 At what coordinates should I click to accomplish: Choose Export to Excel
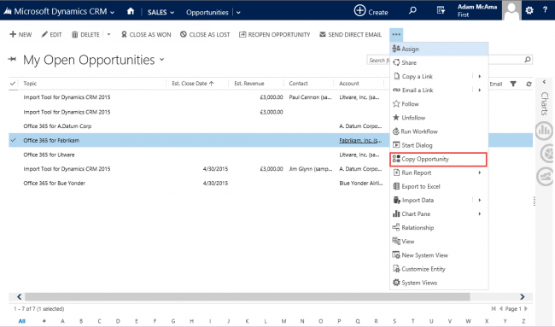coord(439,186)
